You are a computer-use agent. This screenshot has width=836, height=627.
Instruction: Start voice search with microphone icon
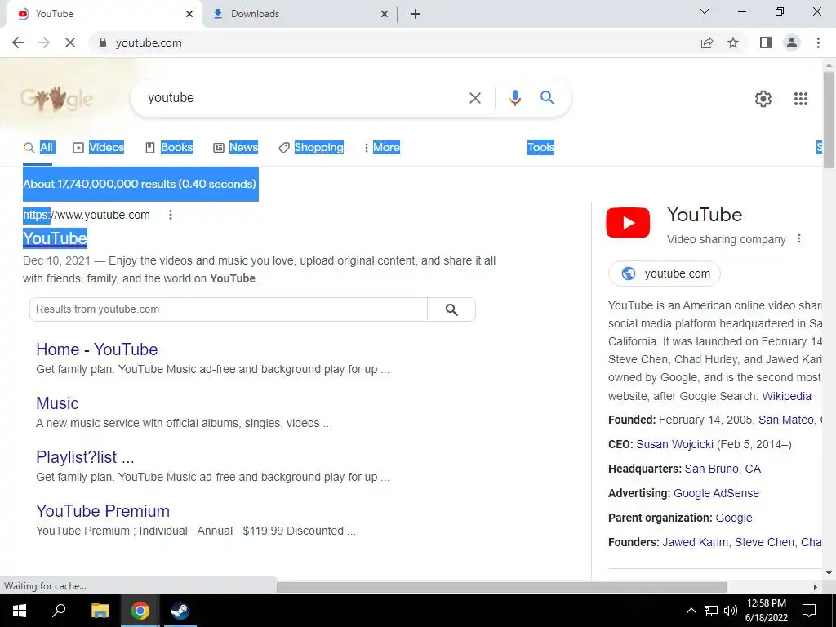(x=514, y=98)
